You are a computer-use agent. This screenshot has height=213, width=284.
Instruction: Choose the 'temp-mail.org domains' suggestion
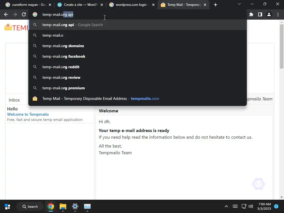(138, 46)
